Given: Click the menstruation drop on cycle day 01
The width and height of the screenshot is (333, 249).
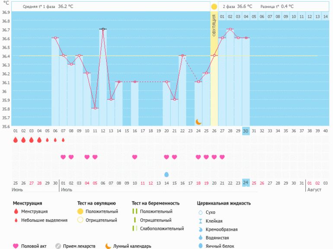Looking at the screenshot, I should click(16, 140).
